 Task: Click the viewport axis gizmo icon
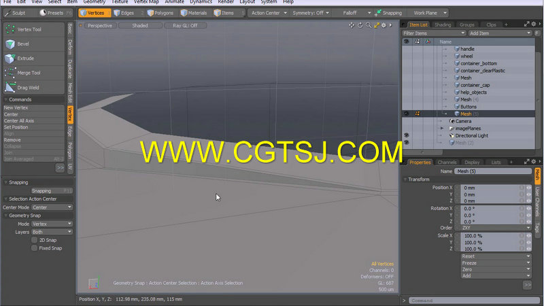click(x=94, y=283)
